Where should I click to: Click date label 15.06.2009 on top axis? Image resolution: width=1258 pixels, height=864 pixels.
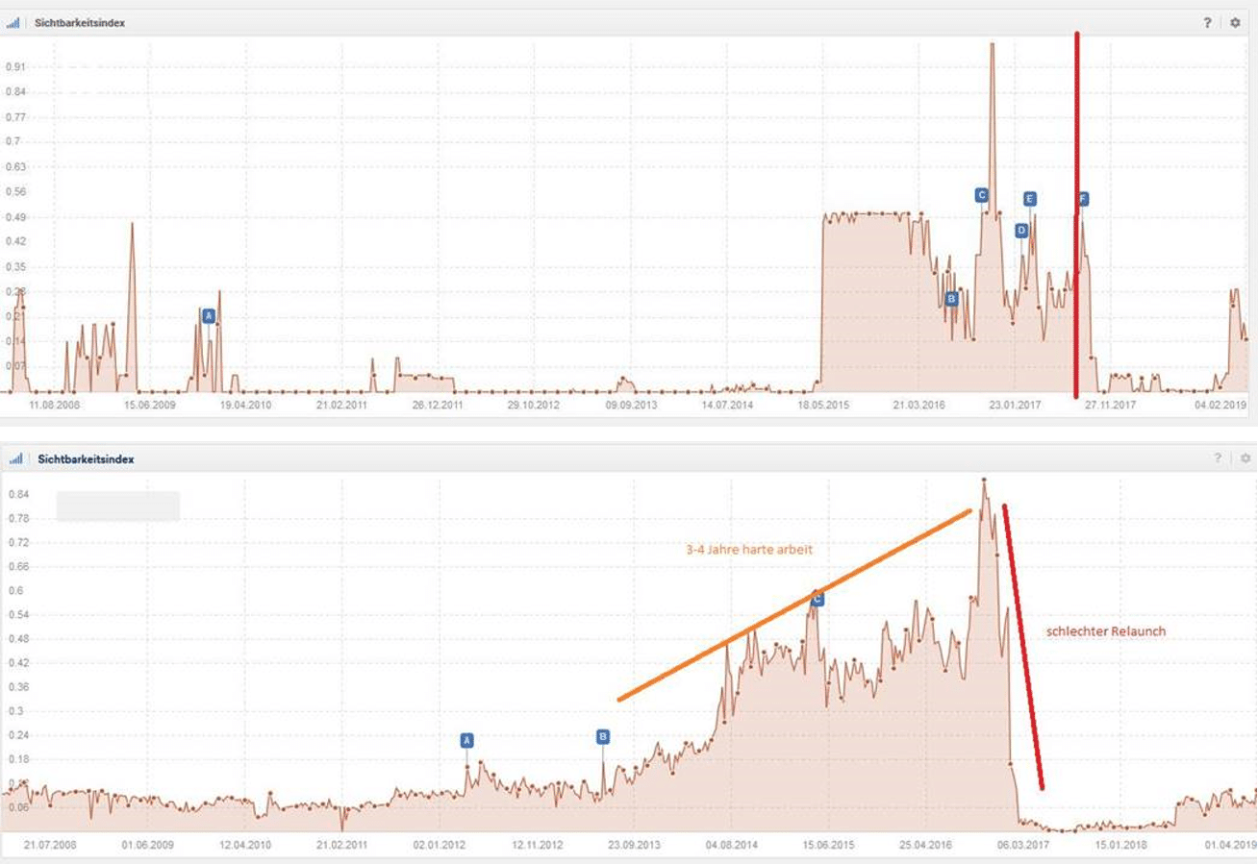coord(151,406)
